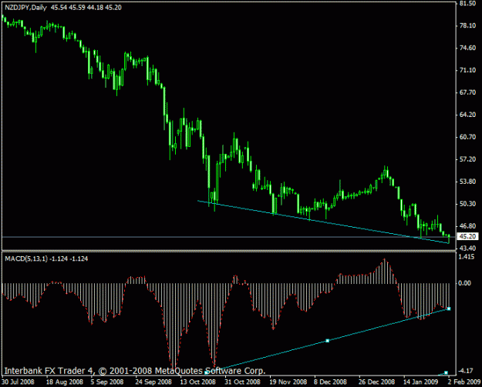Image resolution: width=482 pixels, height=387 pixels.
Task: Select the middle handle of the MACD trendline
Action: (x=328, y=341)
